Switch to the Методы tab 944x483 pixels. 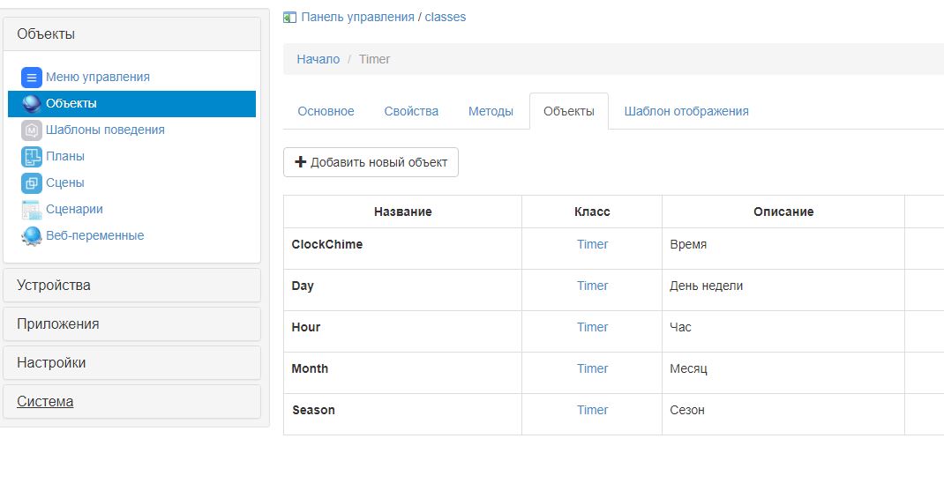(x=491, y=111)
